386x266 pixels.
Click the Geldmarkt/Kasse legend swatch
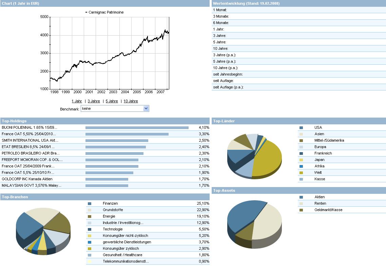click(301, 210)
